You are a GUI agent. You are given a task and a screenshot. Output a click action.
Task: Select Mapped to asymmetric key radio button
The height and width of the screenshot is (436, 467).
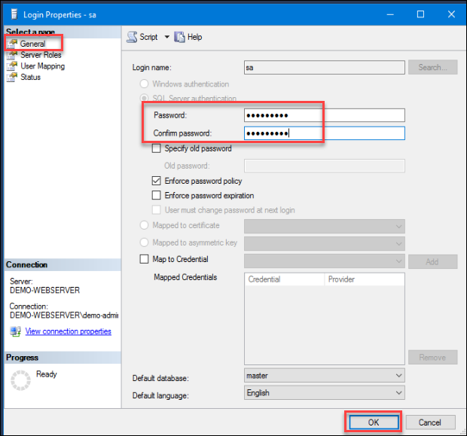144,242
